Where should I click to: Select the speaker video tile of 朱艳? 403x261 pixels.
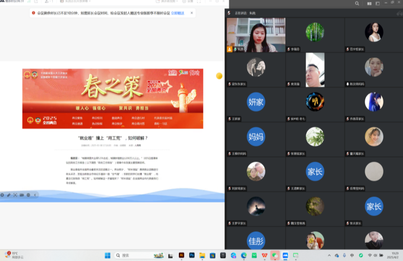point(256,35)
